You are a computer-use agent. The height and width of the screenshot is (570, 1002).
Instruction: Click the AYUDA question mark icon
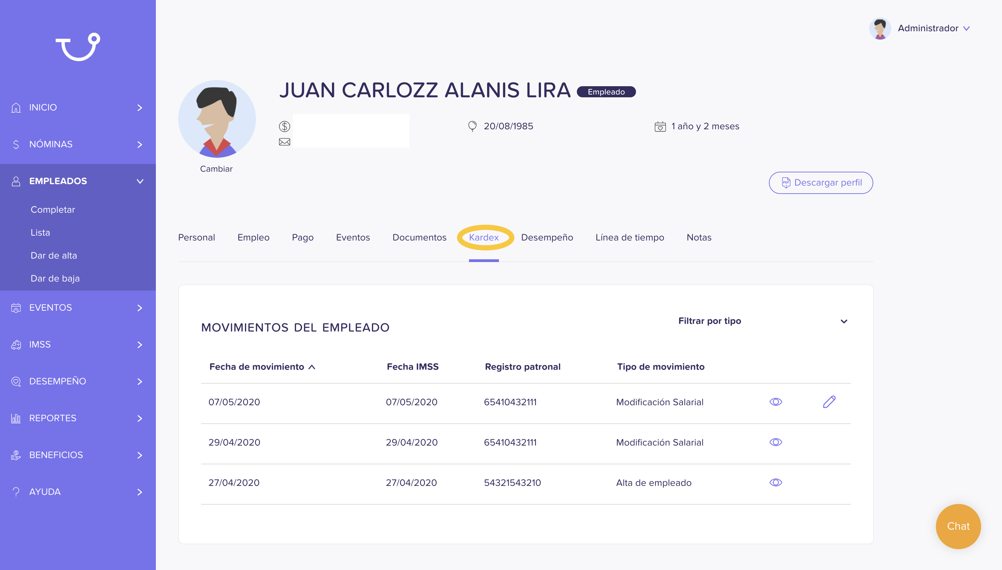pyautogui.click(x=16, y=492)
